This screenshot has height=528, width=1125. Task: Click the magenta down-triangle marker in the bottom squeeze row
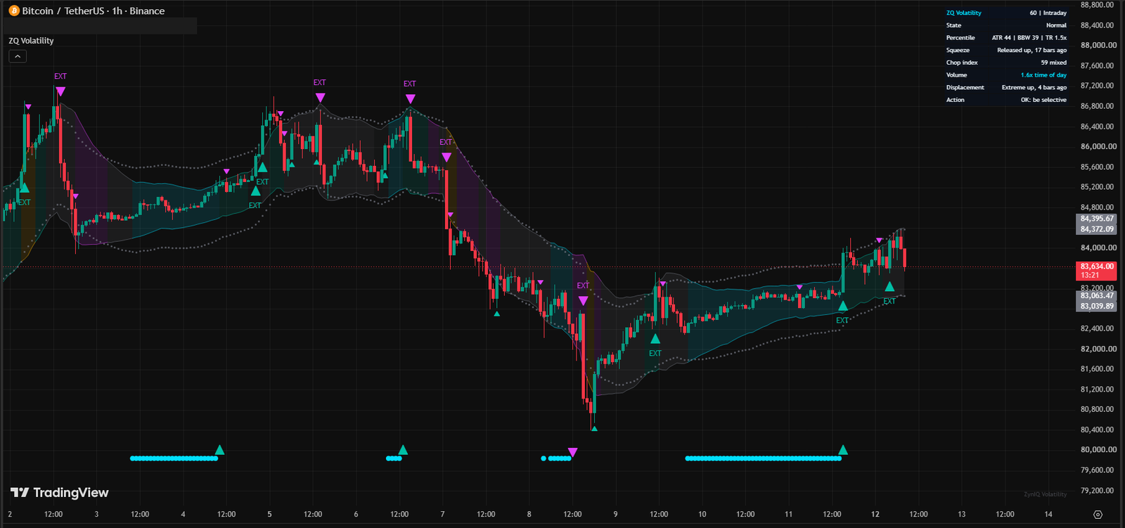tap(572, 452)
